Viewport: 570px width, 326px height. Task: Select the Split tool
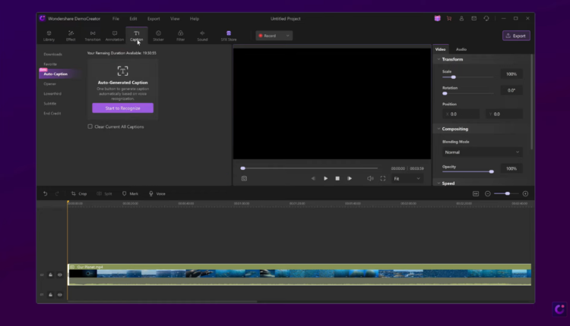click(x=104, y=193)
